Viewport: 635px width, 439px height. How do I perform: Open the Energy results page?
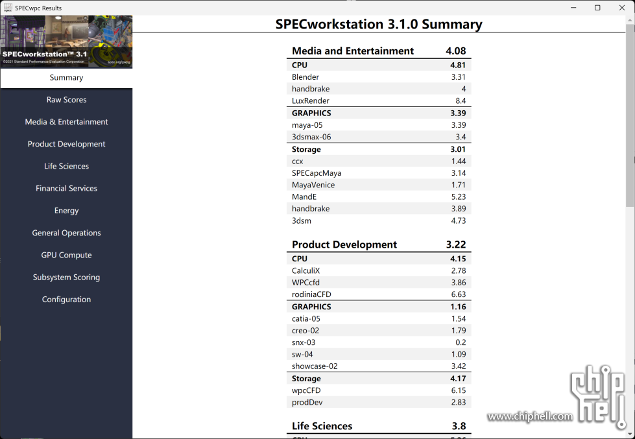[x=66, y=211]
